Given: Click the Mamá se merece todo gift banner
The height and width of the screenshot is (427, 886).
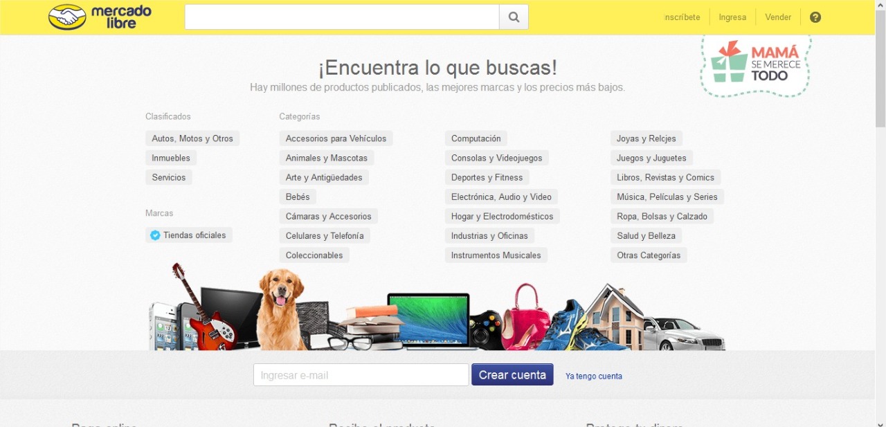Looking at the screenshot, I should pyautogui.click(x=755, y=62).
